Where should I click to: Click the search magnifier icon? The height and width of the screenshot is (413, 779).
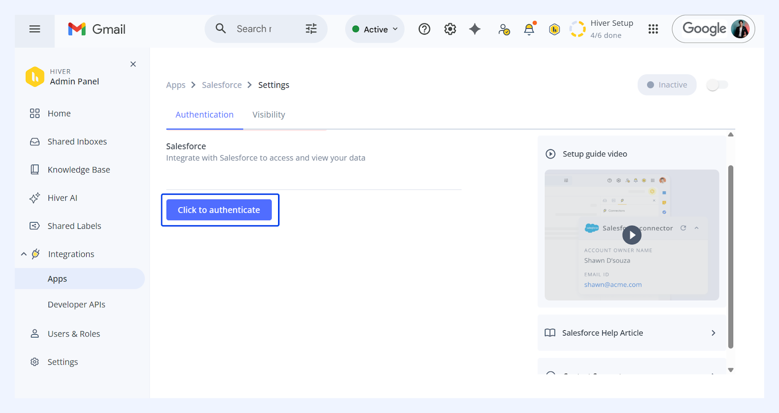point(221,29)
